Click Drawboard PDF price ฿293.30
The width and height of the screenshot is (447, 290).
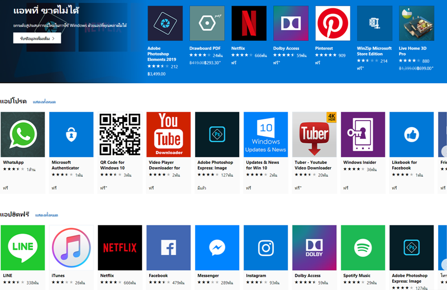[x=213, y=62]
